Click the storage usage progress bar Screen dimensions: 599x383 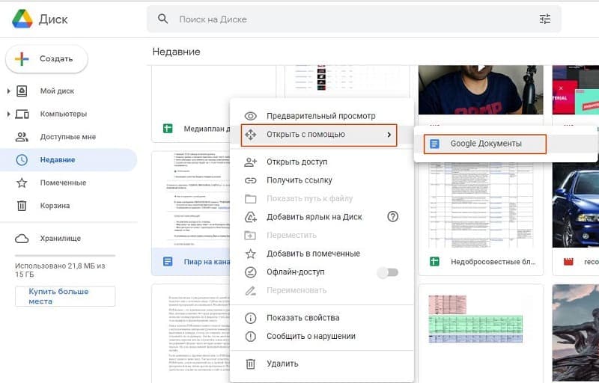65,256
